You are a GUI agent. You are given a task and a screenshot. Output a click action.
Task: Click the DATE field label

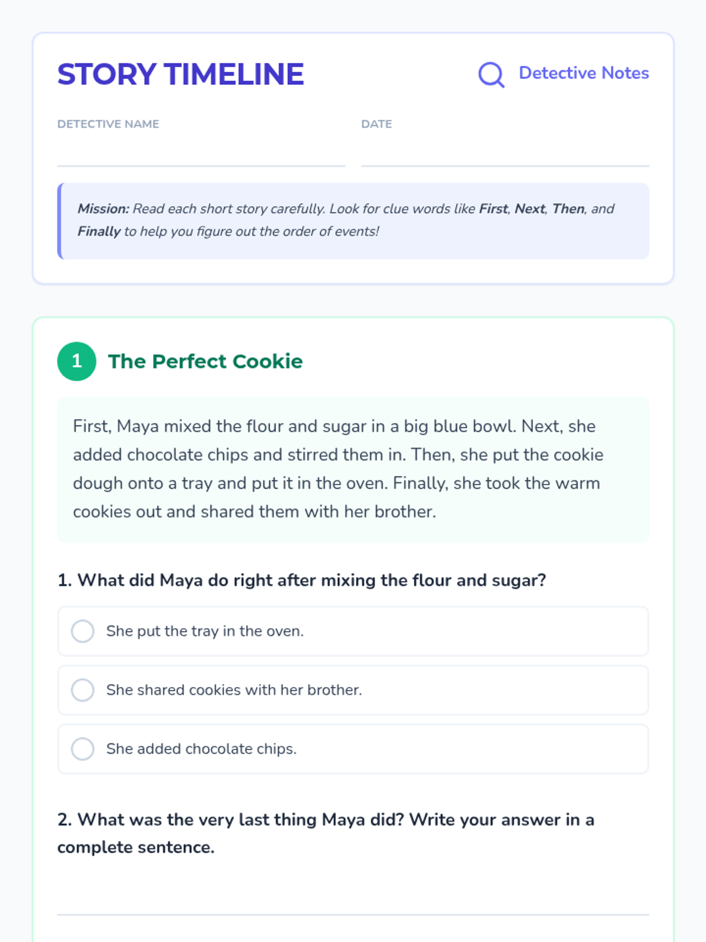(x=377, y=124)
